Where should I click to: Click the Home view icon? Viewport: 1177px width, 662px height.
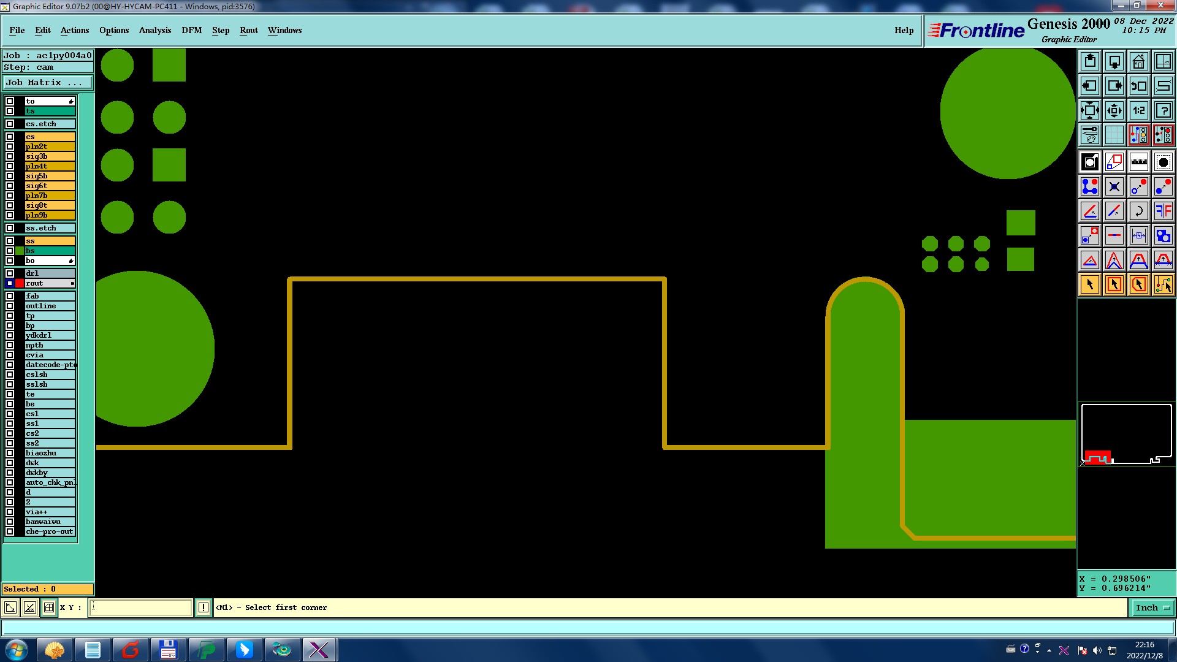coord(1138,61)
